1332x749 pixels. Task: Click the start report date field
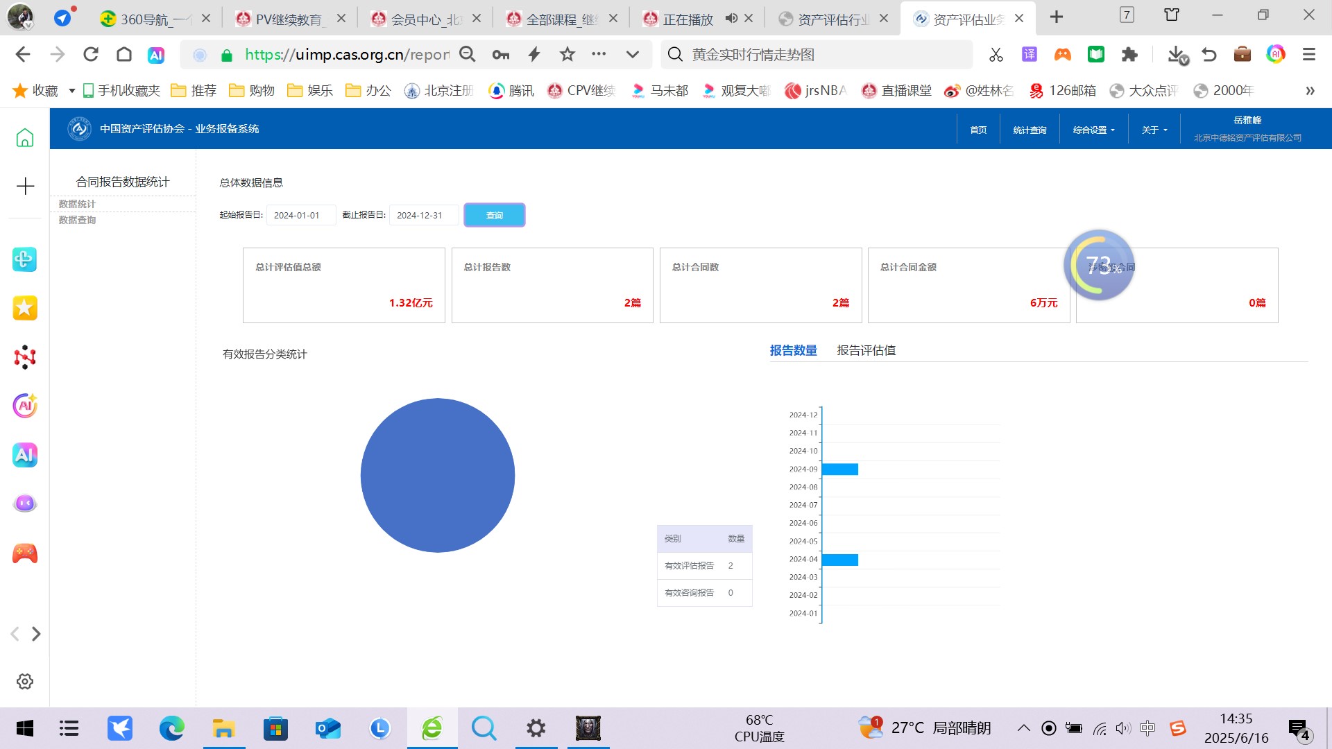300,215
